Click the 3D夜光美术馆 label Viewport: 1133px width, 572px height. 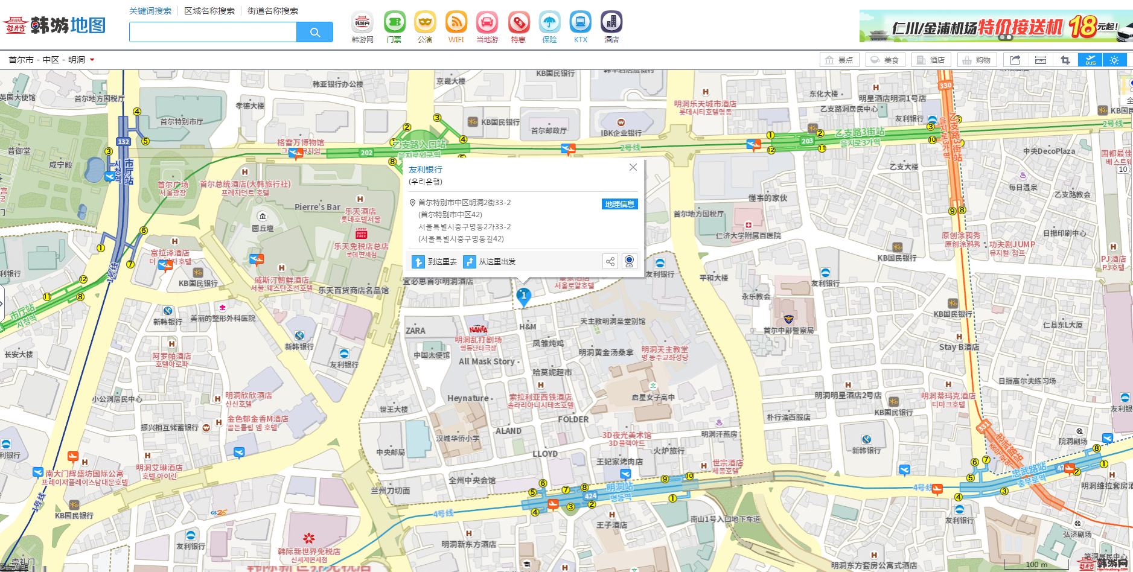(x=627, y=435)
